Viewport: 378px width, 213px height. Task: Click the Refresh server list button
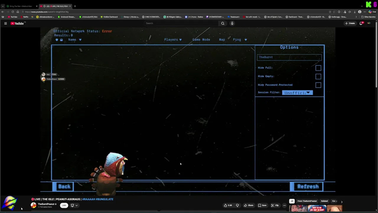(308, 187)
